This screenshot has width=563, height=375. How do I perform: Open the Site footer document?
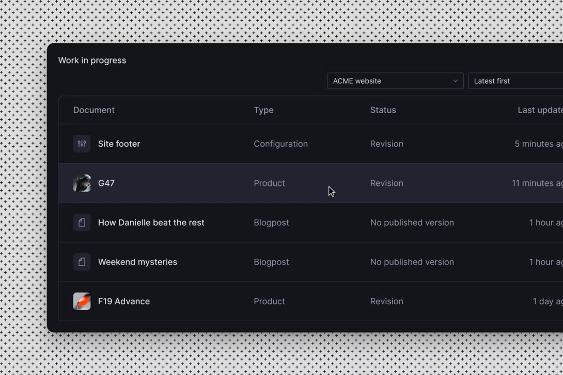(x=119, y=144)
